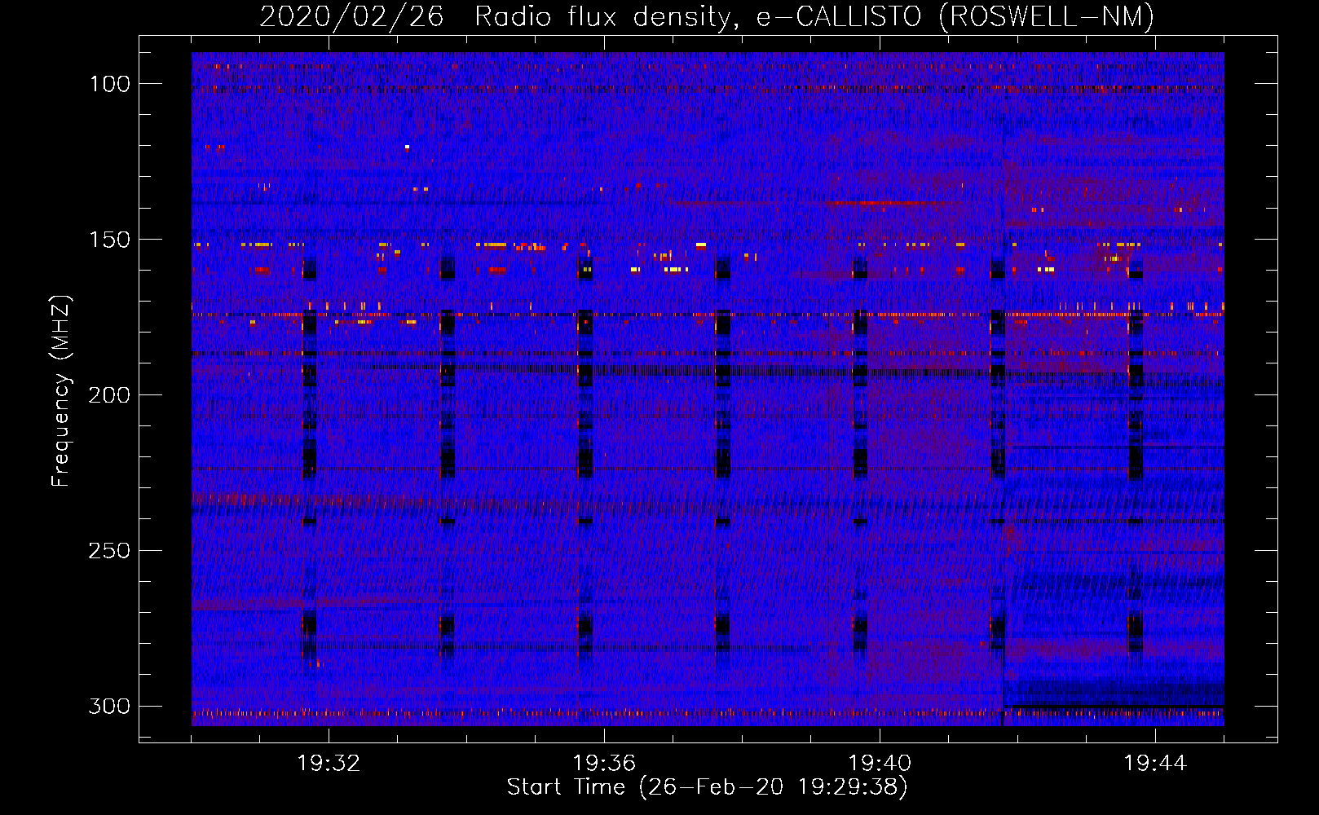The image size is (1319, 815).
Task: Click the 'Start Time (26-Feb-20 19:29:38)' label
Action: pos(707,787)
